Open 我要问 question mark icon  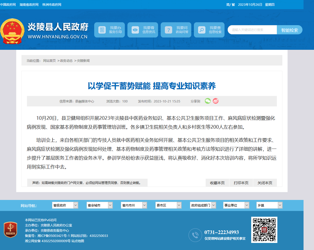(x=169, y=30)
